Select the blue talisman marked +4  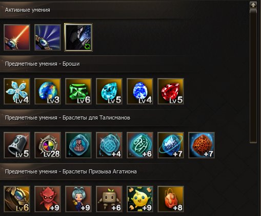click(109, 145)
